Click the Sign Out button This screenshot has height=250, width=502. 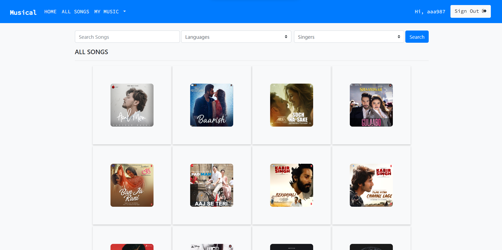coord(470,11)
